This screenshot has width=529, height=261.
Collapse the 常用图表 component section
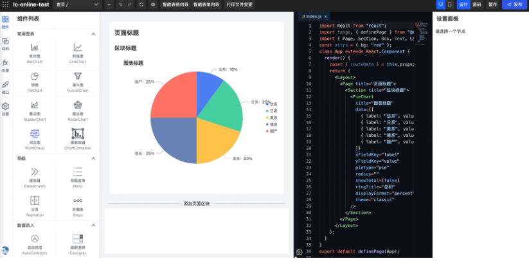click(94, 33)
